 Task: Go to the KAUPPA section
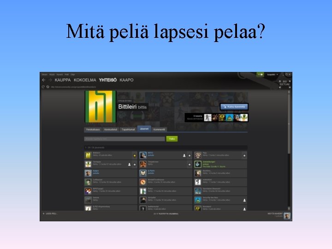click(x=63, y=80)
